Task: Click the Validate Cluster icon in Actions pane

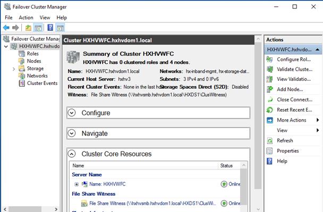Action: pos(270,69)
